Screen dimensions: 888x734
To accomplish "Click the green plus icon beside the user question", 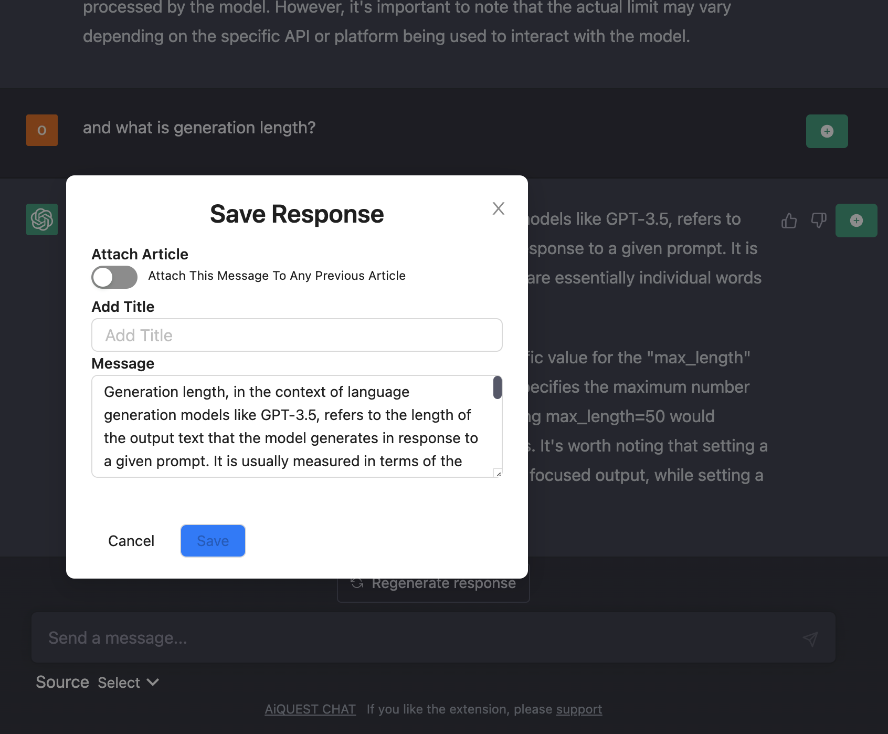I will point(827,131).
